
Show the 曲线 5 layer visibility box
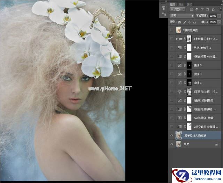[x=172, y=65]
